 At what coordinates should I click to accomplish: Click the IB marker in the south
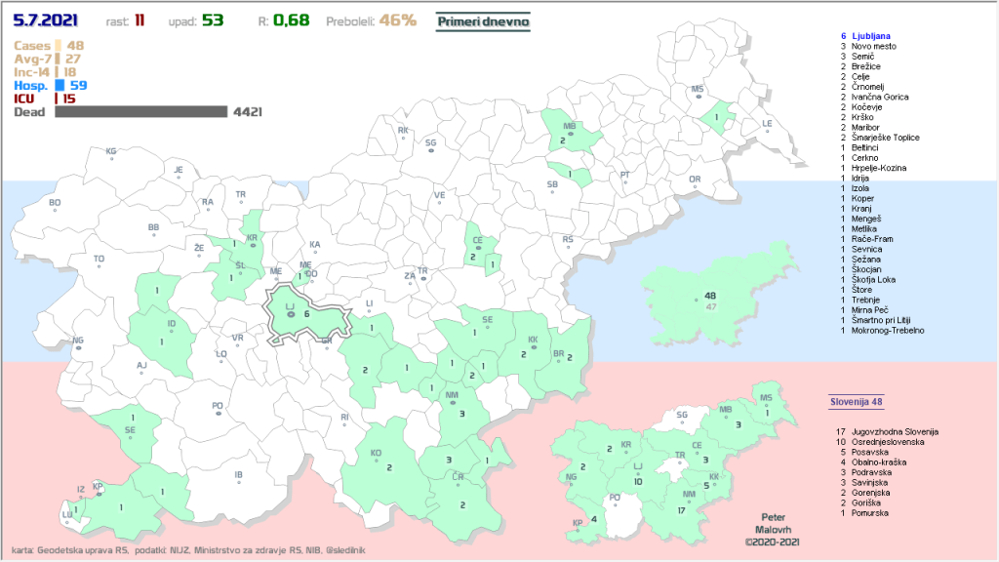pyautogui.click(x=238, y=475)
